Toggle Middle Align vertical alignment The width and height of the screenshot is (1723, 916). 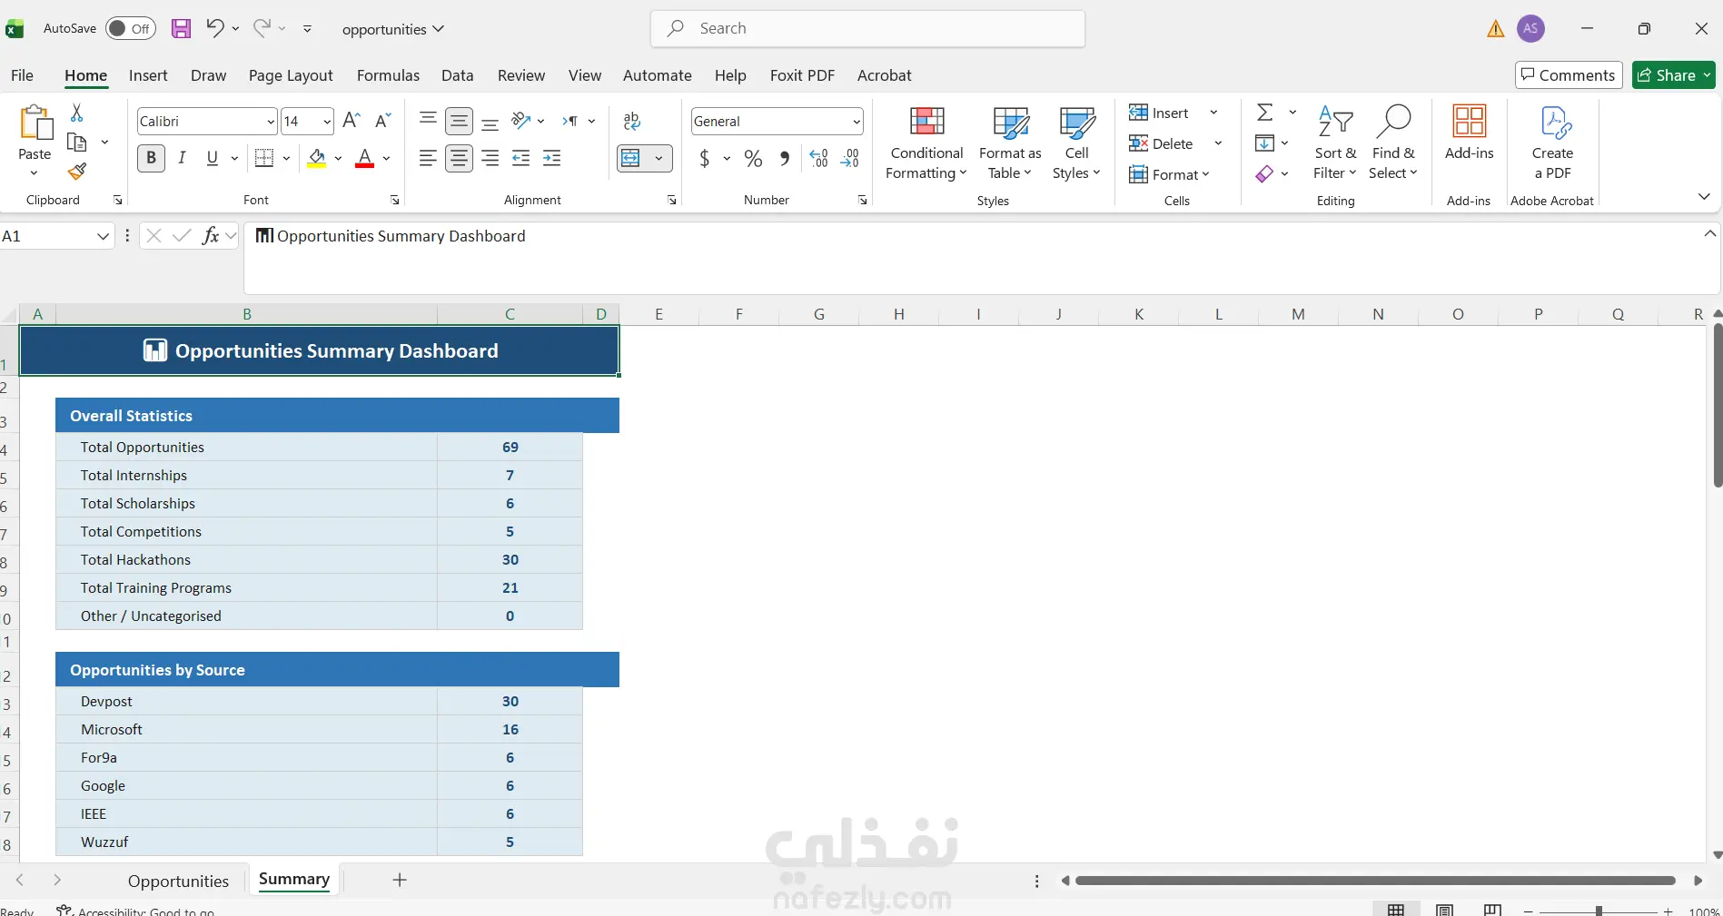(460, 121)
